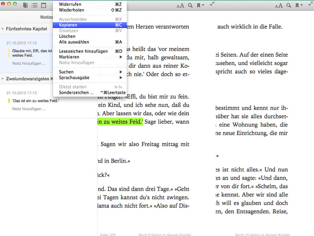Click Notiz hinzufügen under the green highlight
Viewport: 314px width, 236px height.
click(29, 109)
